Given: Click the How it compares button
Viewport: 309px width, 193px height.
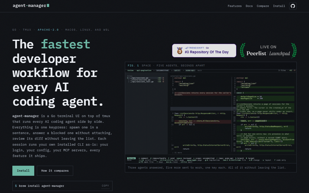Looking at the screenshot, I should pos(55,171).
